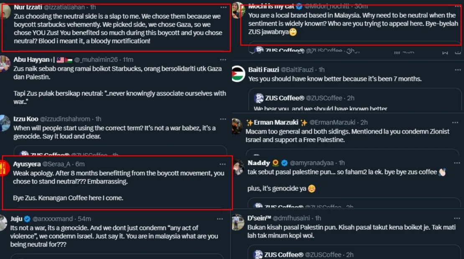The image size is (464, 259).
Task: Open the more menu on Juju's tweet
Action: tap(220, 219)
